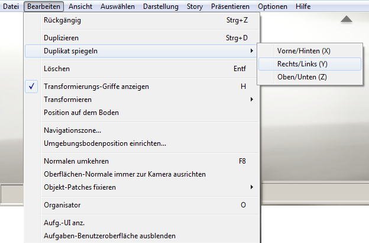Open the Organisator entry

click(141, 205)
